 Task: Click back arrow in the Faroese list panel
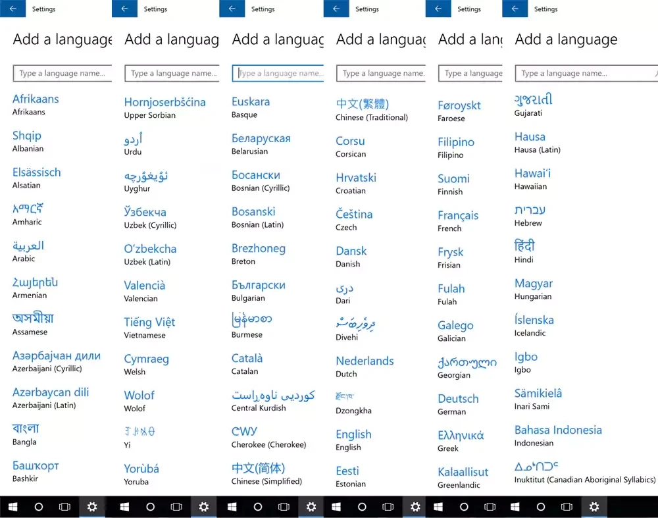pyautogui.click(x=438, y=9)
